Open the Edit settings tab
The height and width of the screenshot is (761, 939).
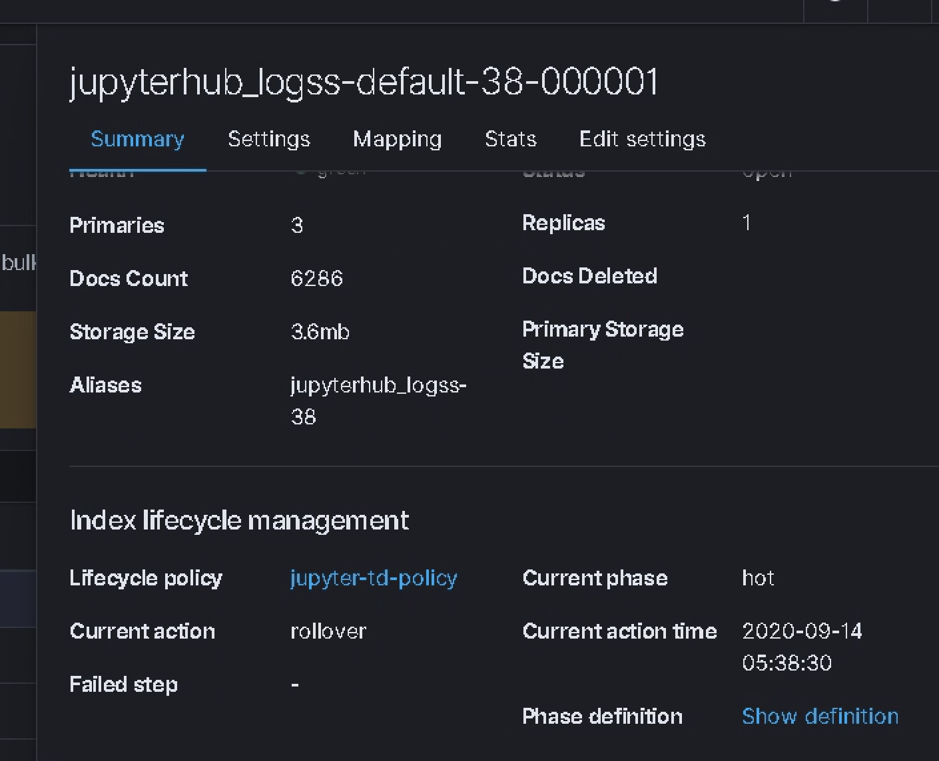pyautogui.click(x=642, y=139)
